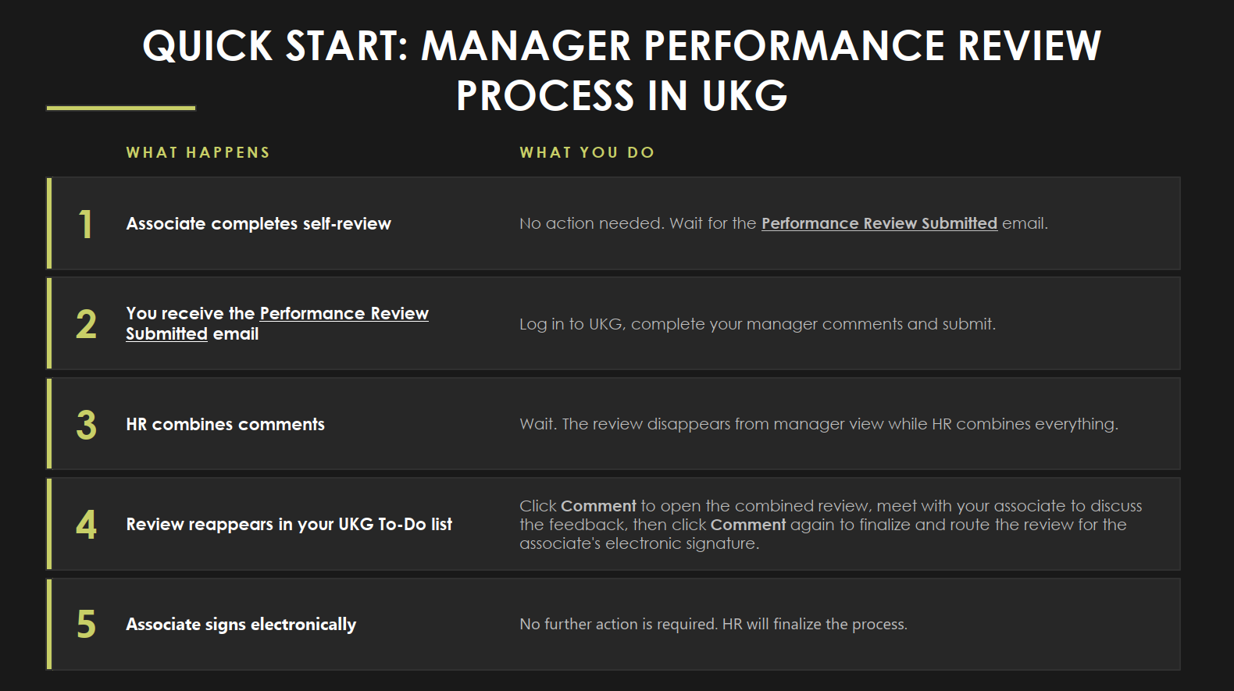1234x691 pixels.
Task: Click the step number 3
Action: click(x=86, y=425)
